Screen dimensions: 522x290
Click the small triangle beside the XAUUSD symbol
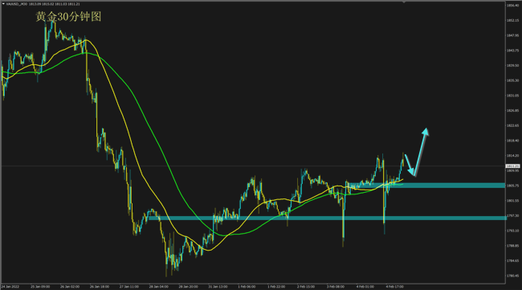[3, 4]
